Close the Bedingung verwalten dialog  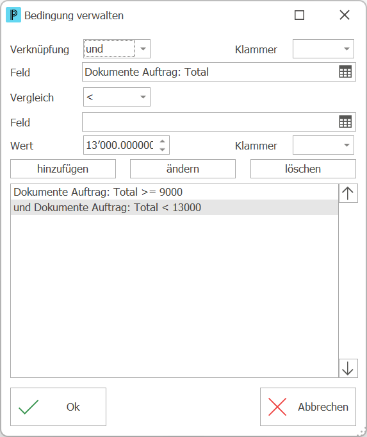click(345, 15)
